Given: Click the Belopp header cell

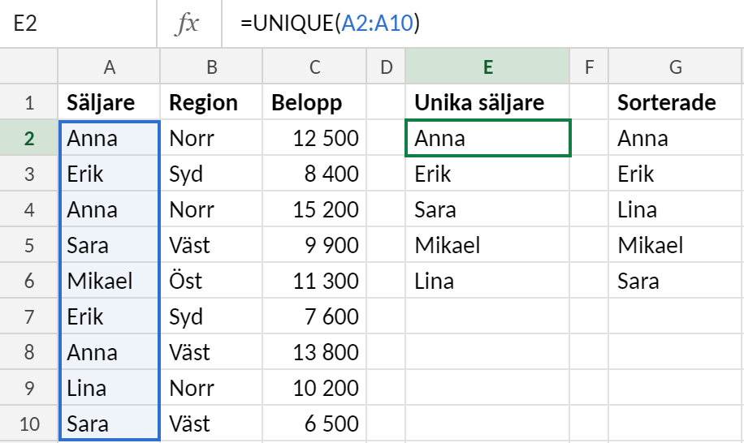Looking at the screenshot, I should 314,102.
